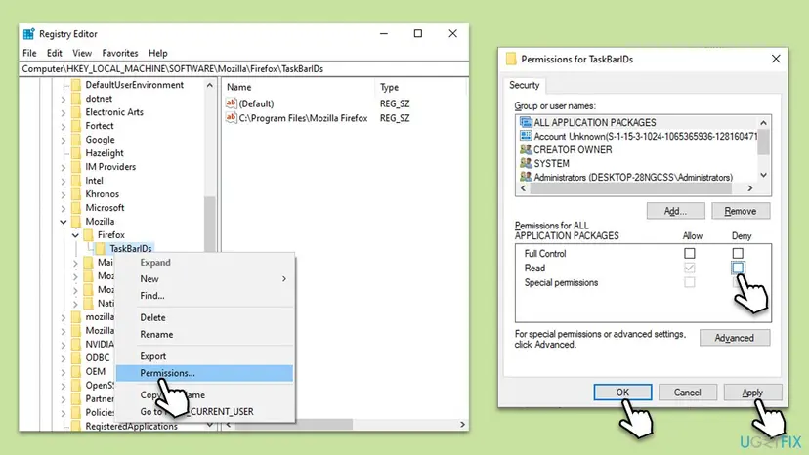The width and height of the screenshot is (809, 455).
Task: Select the Hazelight folder icon
Action: [76, 153]
